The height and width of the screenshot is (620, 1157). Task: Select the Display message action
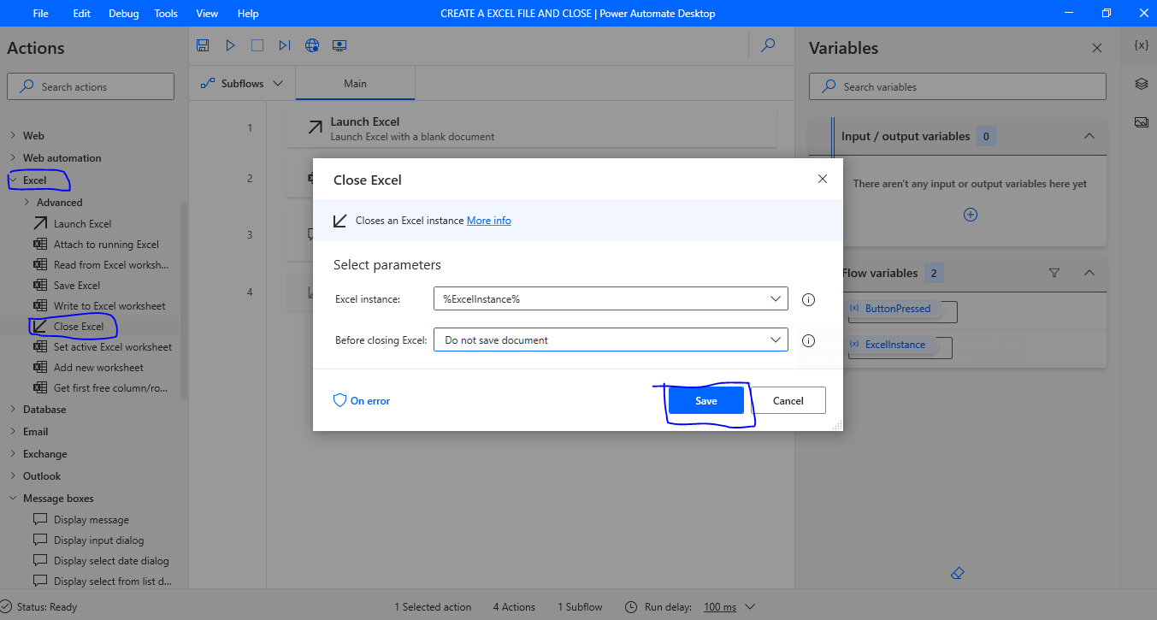click(91, 520)
